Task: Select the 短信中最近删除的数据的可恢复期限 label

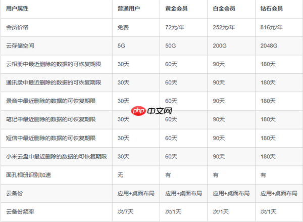Action: click(x=51, y=138)
